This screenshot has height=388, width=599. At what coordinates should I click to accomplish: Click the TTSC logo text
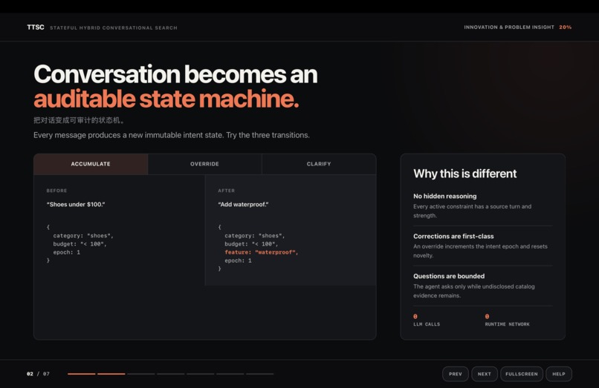36,27
